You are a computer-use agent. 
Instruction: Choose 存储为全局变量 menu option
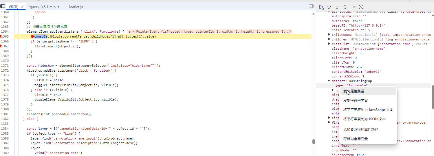coord(356,139)
